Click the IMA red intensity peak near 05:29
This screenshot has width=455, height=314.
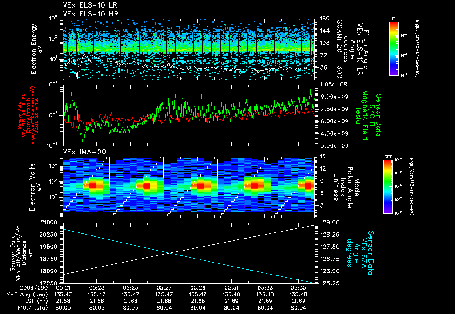[x=200, y=186]
